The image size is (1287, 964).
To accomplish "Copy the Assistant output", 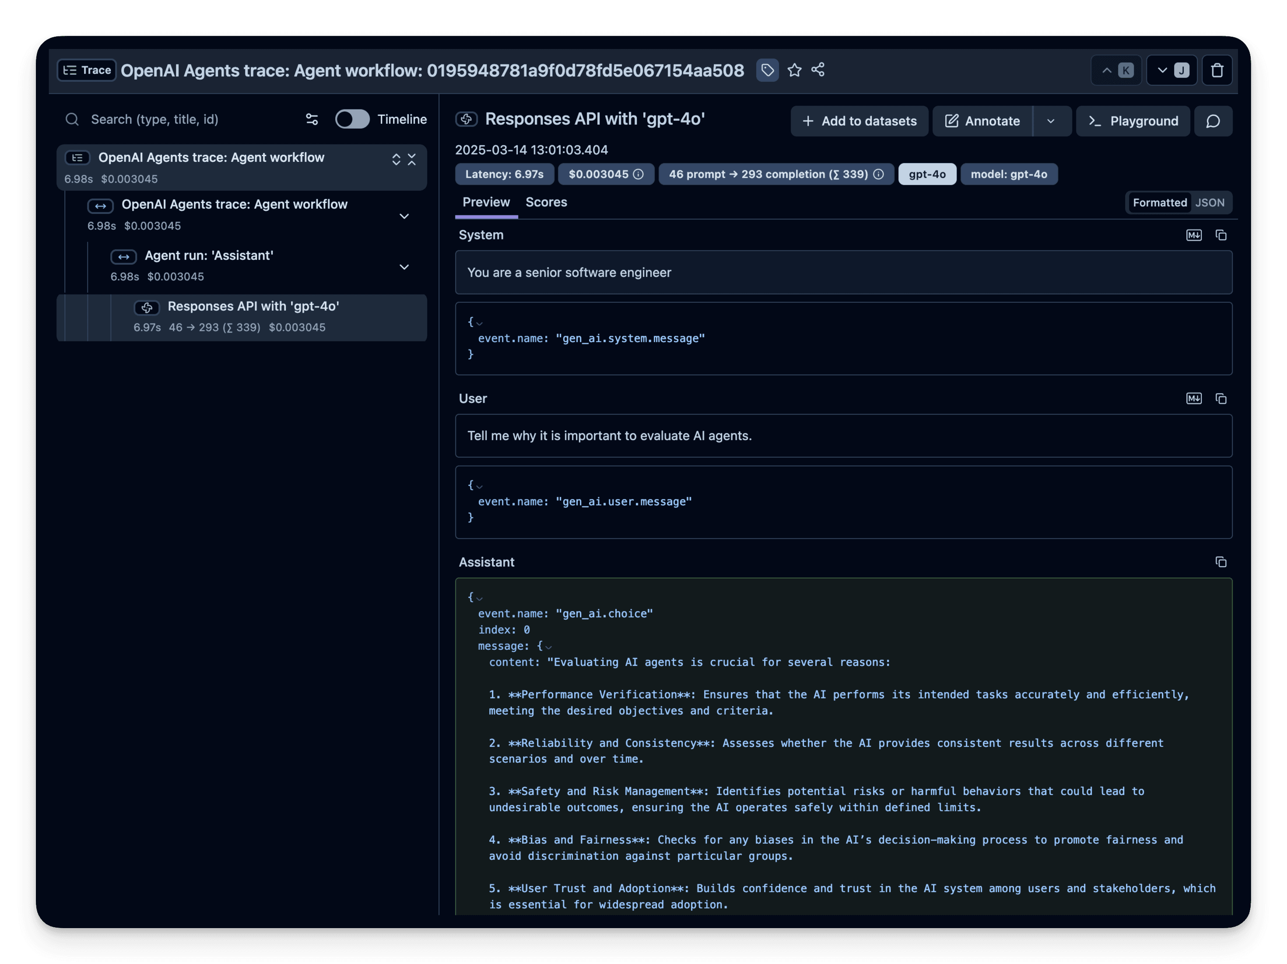I will [1220, 562].
